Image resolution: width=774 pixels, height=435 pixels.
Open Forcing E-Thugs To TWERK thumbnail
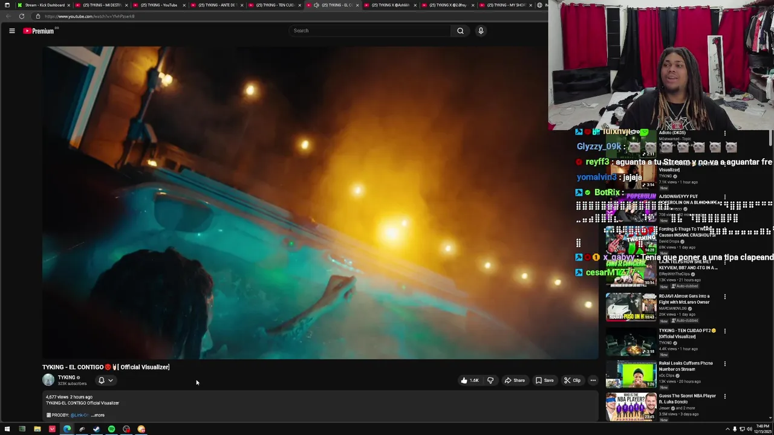tap(631, 240)
